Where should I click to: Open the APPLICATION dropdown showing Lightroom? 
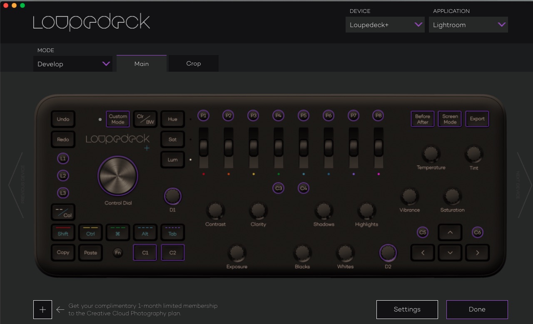[x=468, y=25]
